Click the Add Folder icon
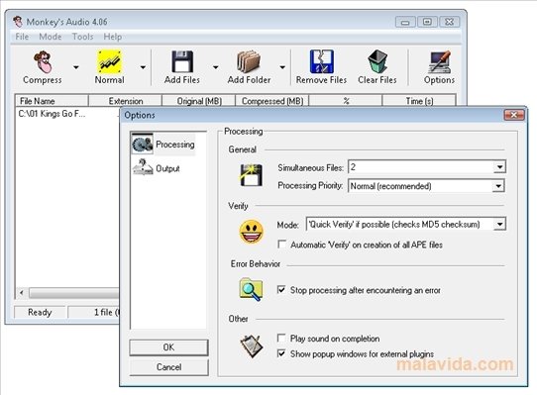Image resolution: width=537 pixels, height=395 pixels. (x=249, y=62)
